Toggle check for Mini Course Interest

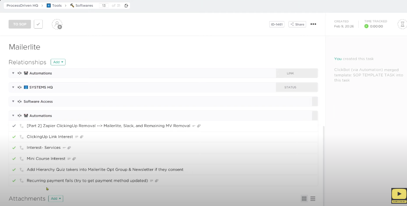[14, 159]
